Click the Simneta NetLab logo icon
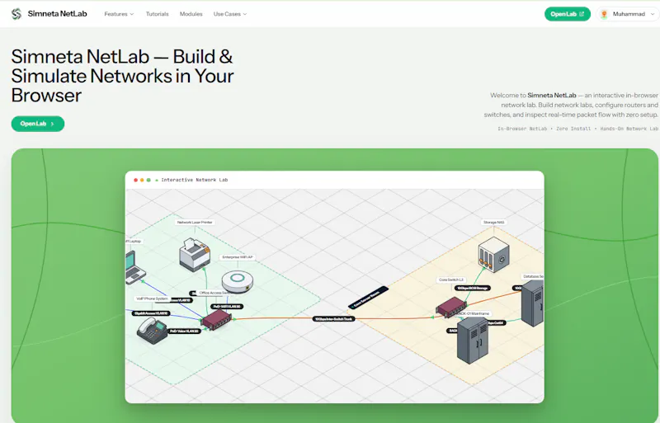 point(16,14)
